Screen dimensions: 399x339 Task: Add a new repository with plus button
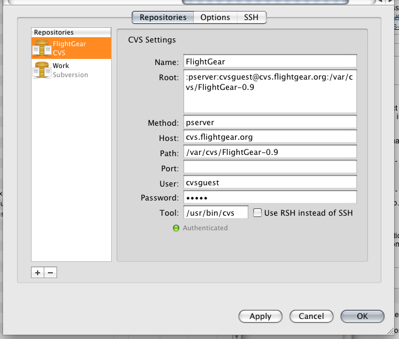click(x=38, y=273)
